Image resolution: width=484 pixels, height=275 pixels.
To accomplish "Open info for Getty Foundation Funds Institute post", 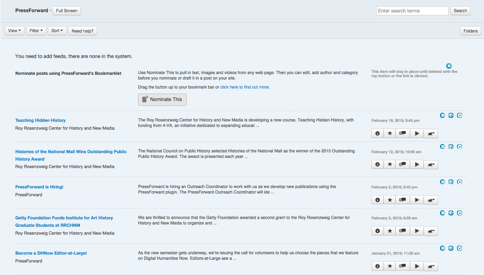I will (377, 231).
